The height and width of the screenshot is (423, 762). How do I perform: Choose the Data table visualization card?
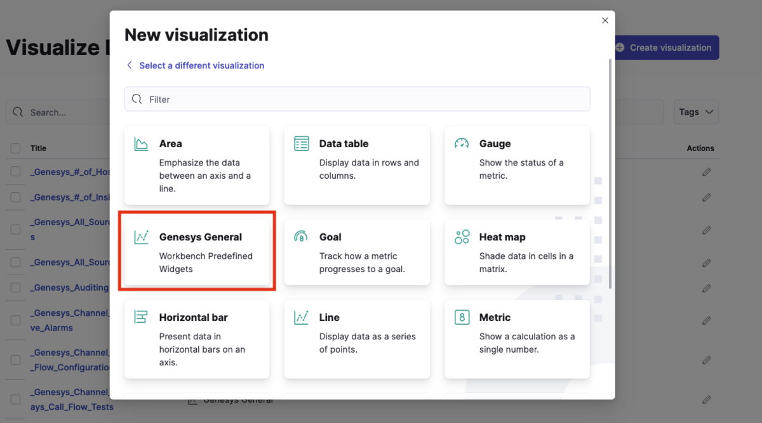(357, 166)
